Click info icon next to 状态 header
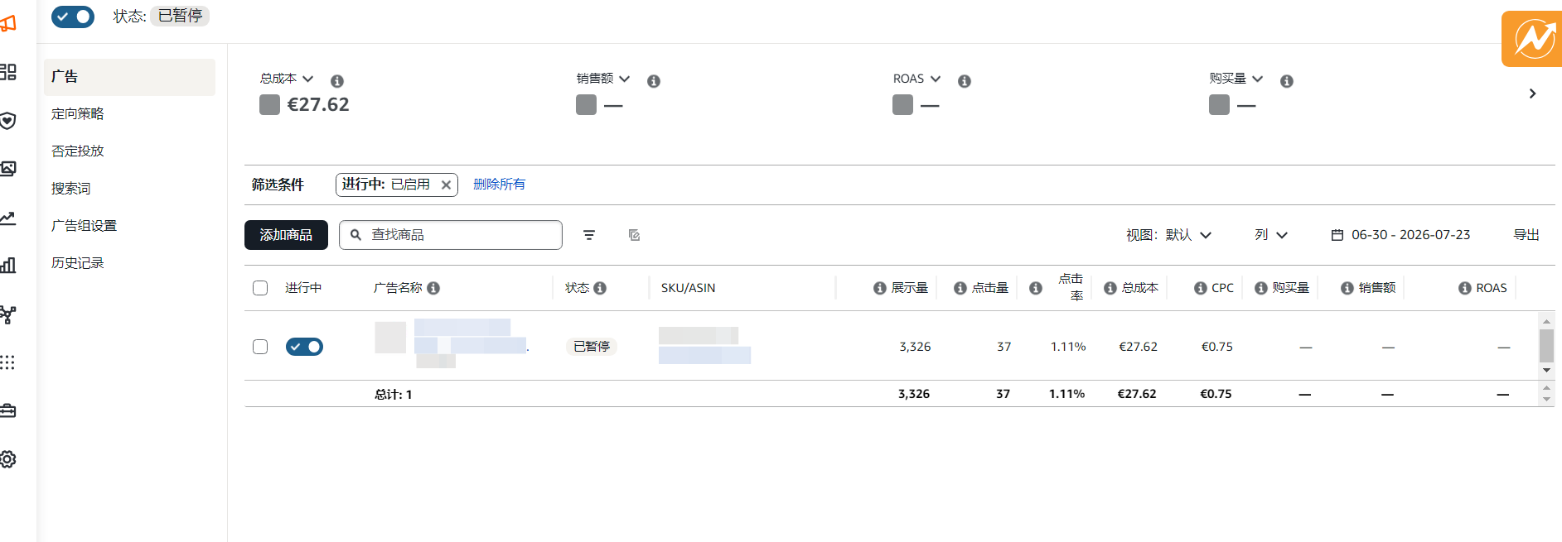The width and height of the screenshot is (1562, 542). click(600, 288)
